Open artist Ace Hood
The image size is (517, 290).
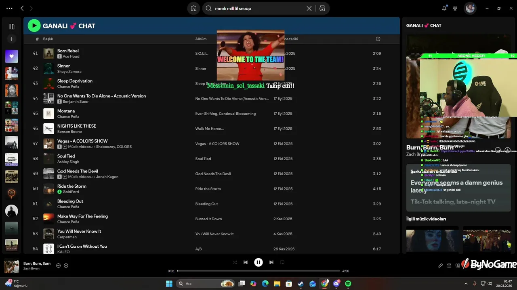pos(71,56)
